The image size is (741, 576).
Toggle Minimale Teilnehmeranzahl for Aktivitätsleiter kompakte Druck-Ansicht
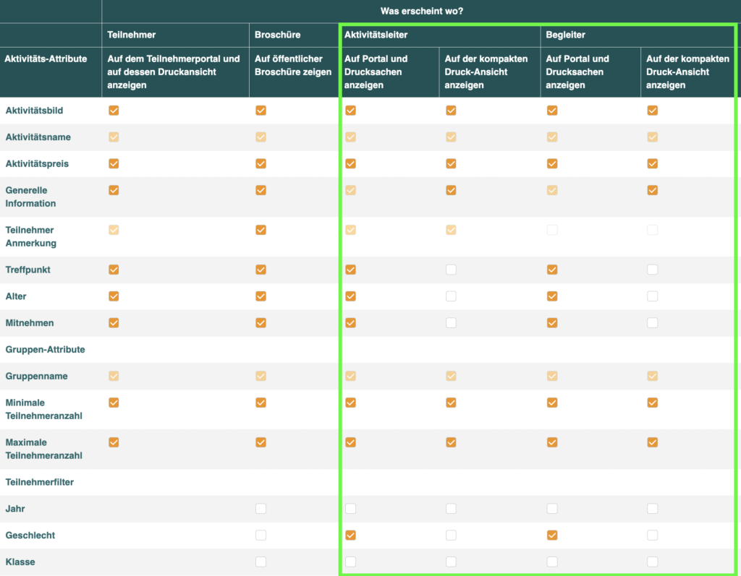(x=452, y=403)
